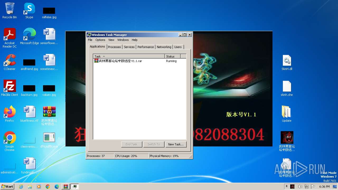Open the Windows menu in Task Manager

pyautogui.click(x=123, y=40)
